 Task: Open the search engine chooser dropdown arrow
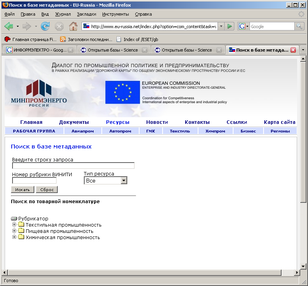point(247,26)
